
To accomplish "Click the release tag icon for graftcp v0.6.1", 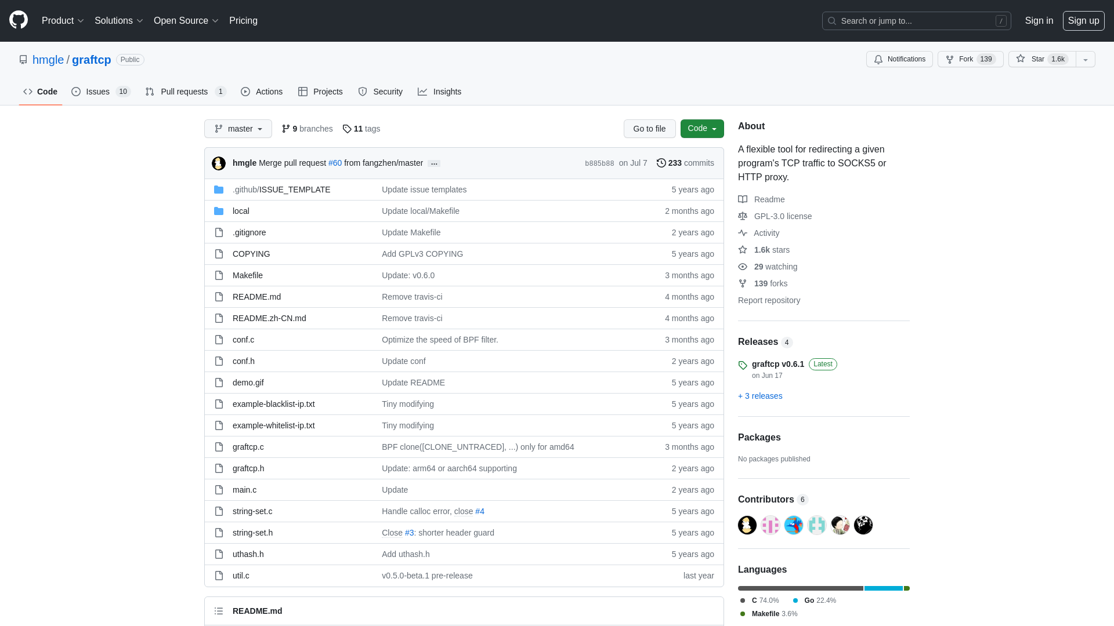I will (743, 365).
